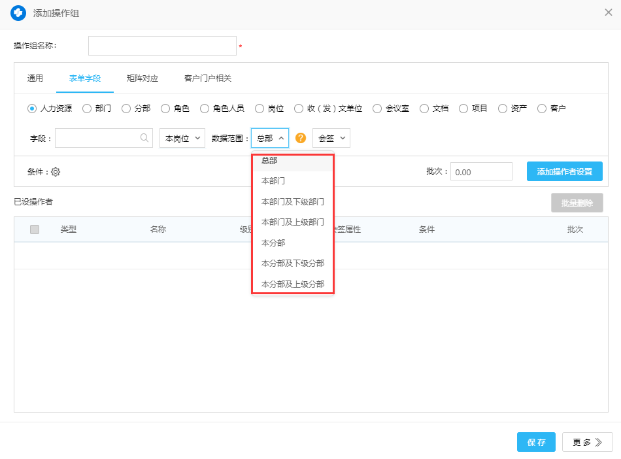The height and width of the screenshot is (459, 621).
Task: Click the gear icon next to 条件
Action: [x=56, y=172]
